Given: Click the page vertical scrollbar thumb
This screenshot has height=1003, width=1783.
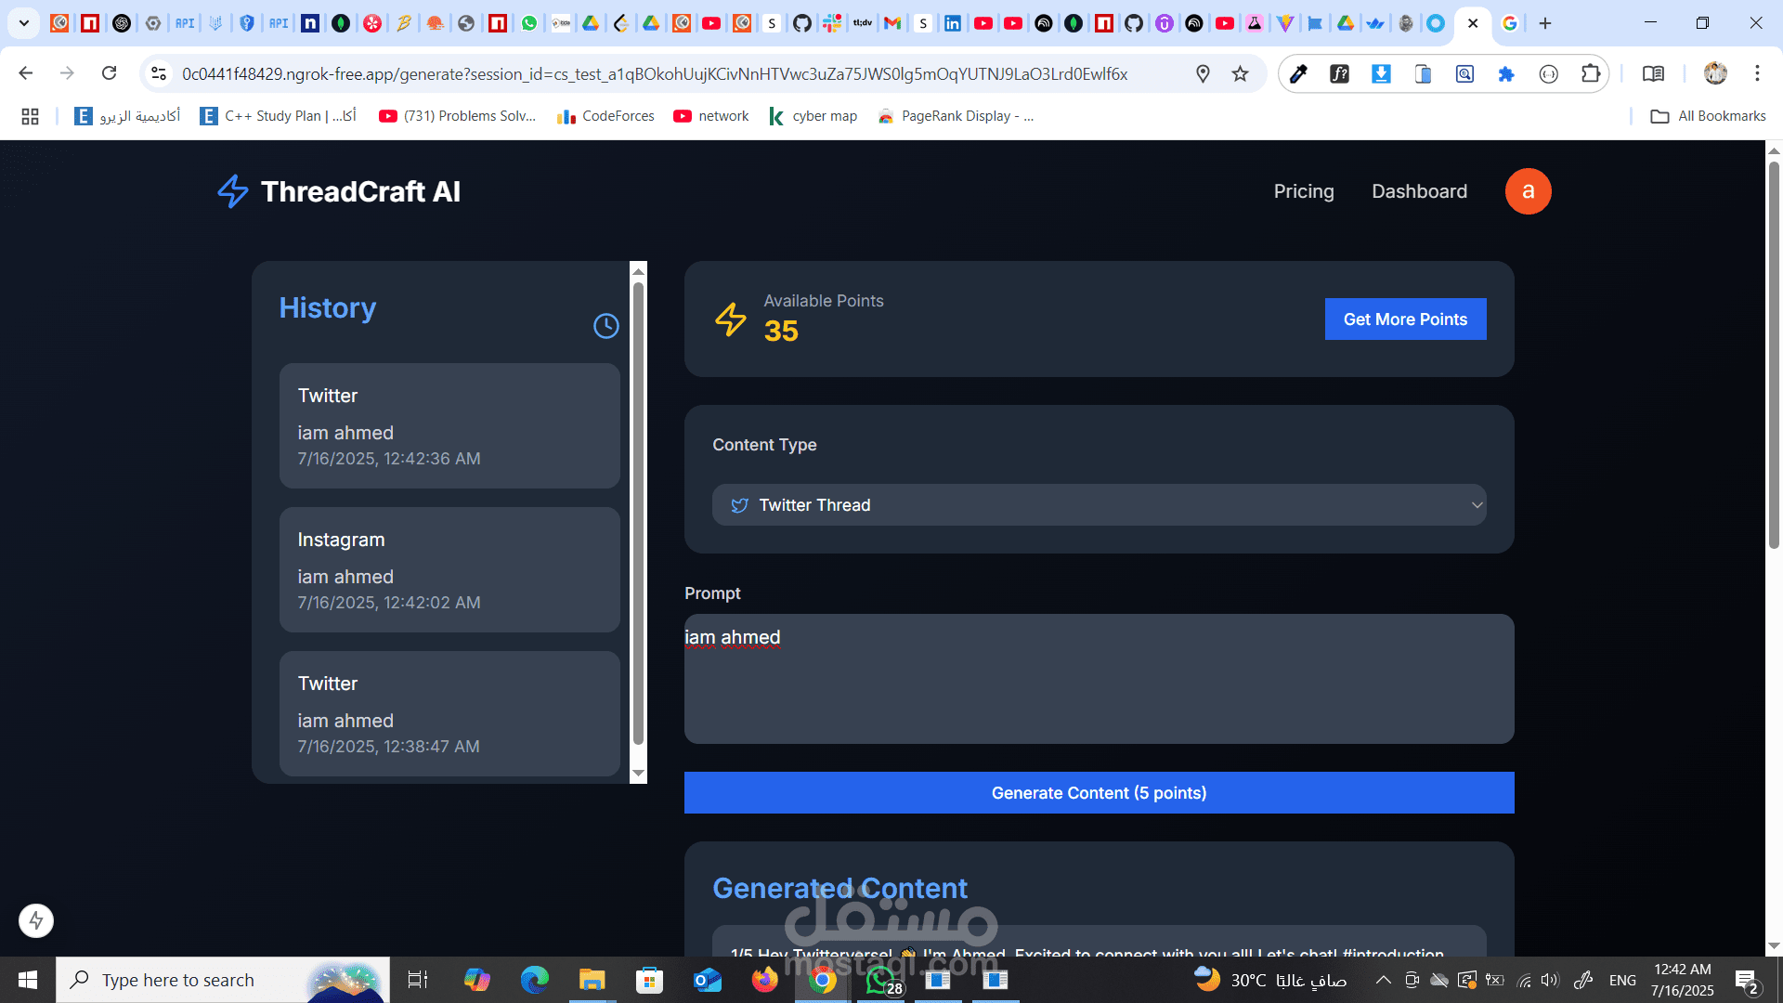Looking at the screenshot, I should (1774, 356).
